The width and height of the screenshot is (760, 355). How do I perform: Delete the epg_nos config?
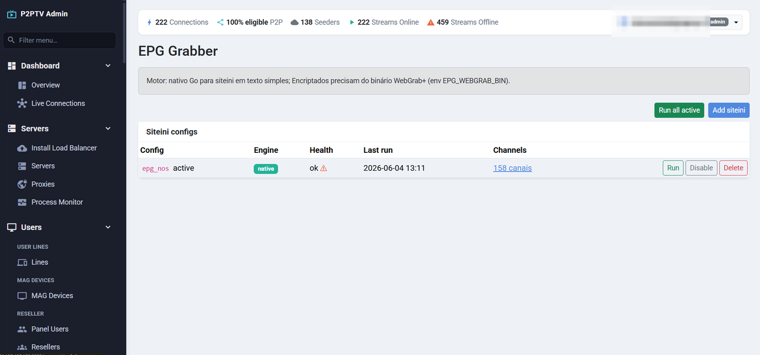[x=733, y=168]
